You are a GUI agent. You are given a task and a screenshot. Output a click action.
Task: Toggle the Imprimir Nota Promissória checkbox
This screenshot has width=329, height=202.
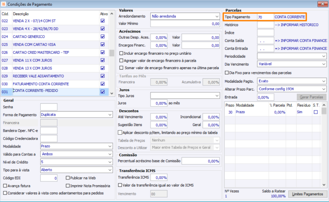click(67, 186)
